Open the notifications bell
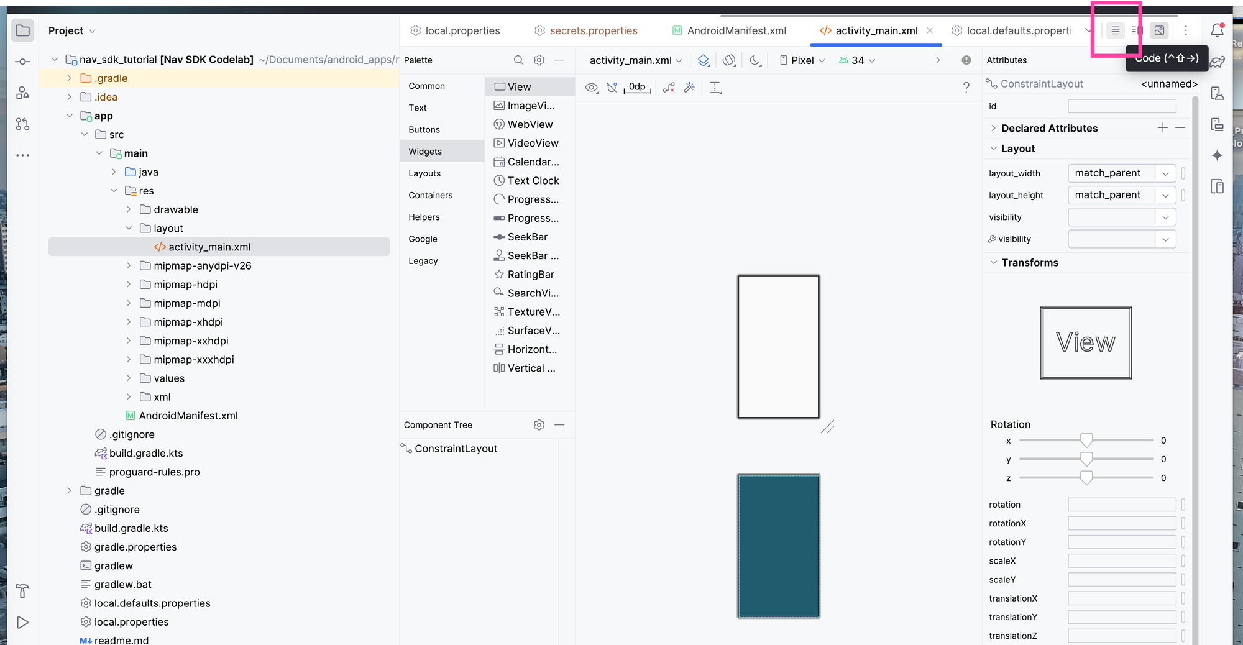The width and height of the screenshot is (1243, 645). pos(1218,30)
